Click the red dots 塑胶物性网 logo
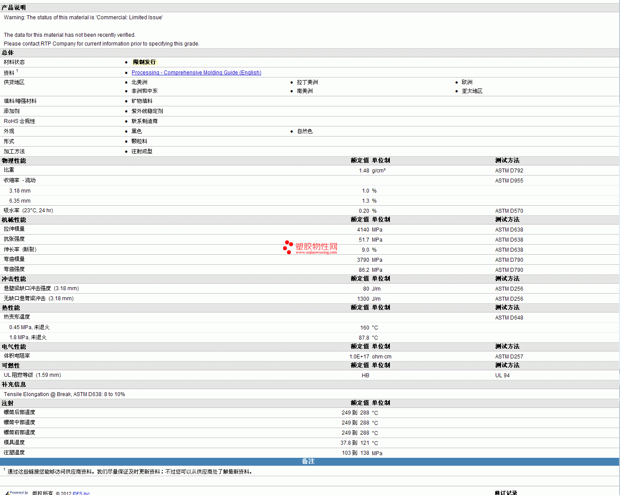620x495 pixels. click(x=288, y=247)
